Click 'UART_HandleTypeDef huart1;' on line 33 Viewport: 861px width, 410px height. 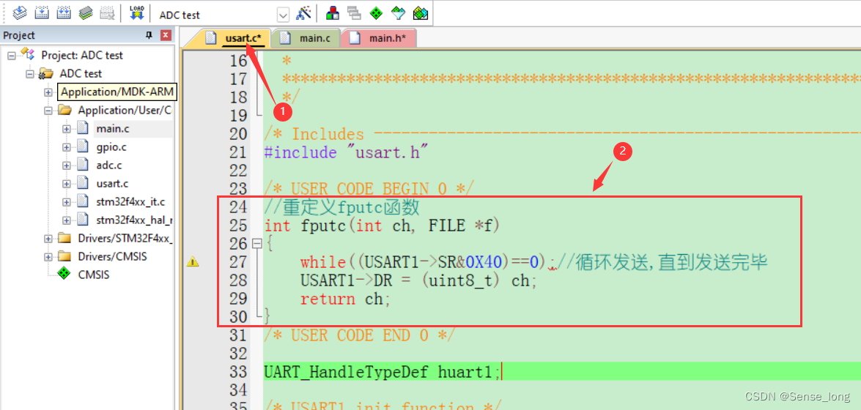383,372
